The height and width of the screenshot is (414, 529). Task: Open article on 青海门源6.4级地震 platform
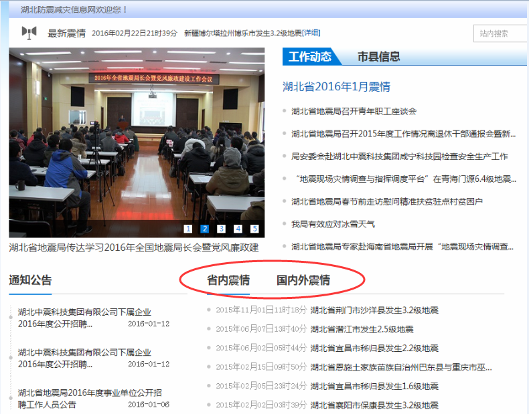(406, 179)
